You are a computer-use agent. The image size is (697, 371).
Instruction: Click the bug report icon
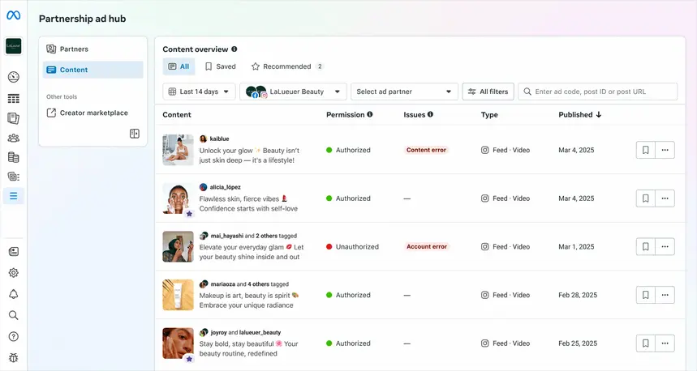coord(13,357)
